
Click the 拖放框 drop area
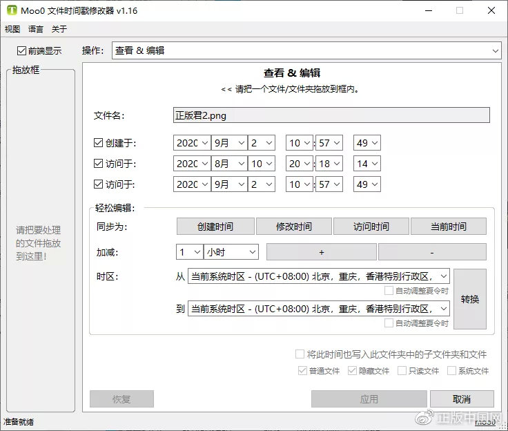pos(41,240)
